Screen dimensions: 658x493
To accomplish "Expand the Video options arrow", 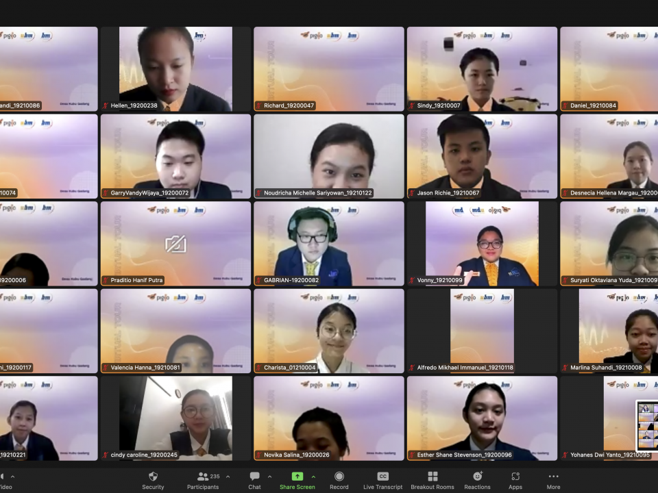I will [x=12, y=477].
